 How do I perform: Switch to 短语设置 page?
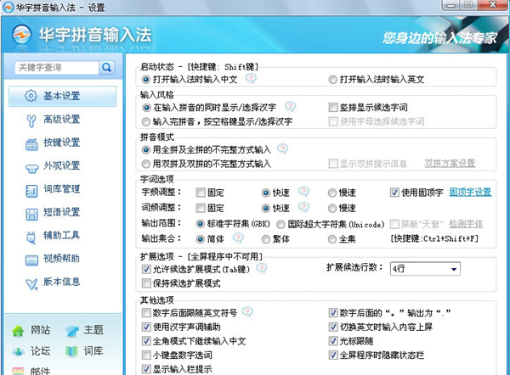pos(61,212)
